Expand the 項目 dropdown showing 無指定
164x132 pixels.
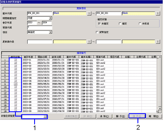click(50, 32)
